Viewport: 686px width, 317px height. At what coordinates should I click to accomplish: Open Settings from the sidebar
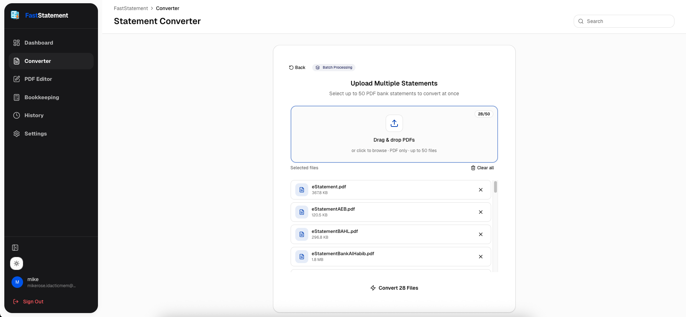(x=35, y=134)
